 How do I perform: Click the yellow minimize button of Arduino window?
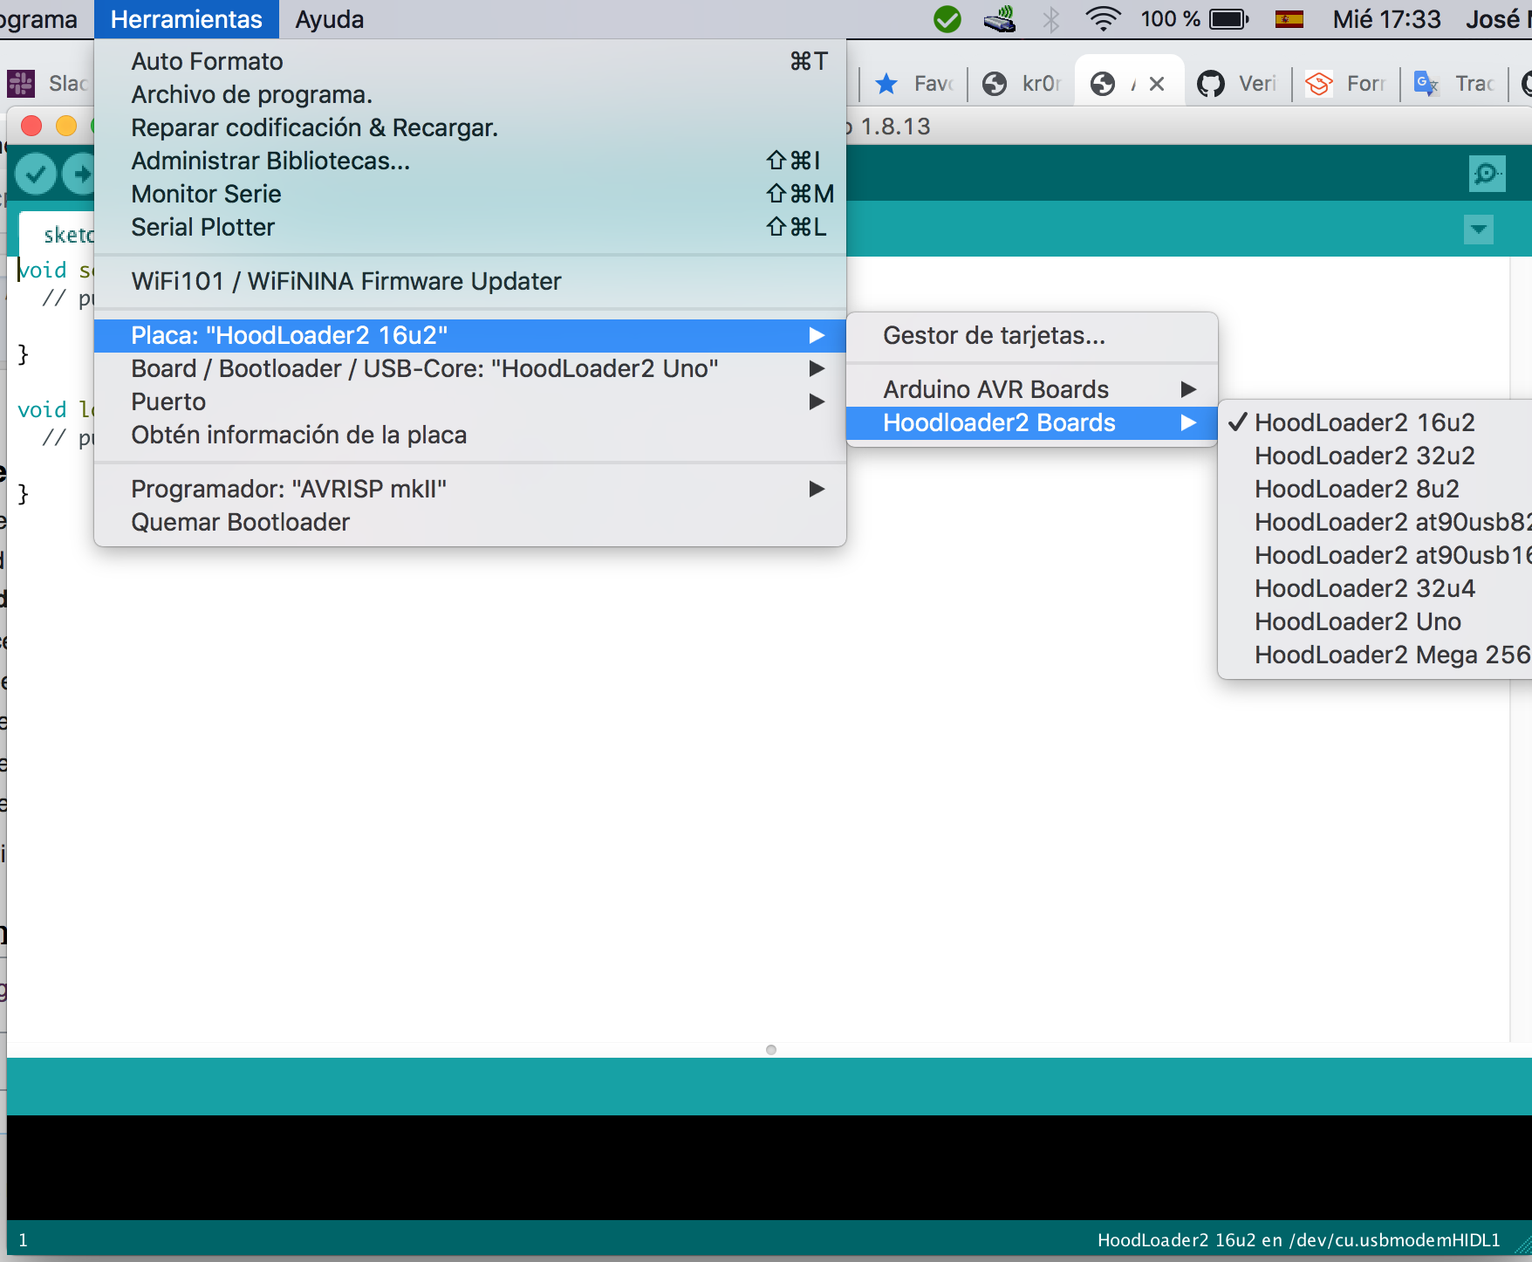(66, 126)
